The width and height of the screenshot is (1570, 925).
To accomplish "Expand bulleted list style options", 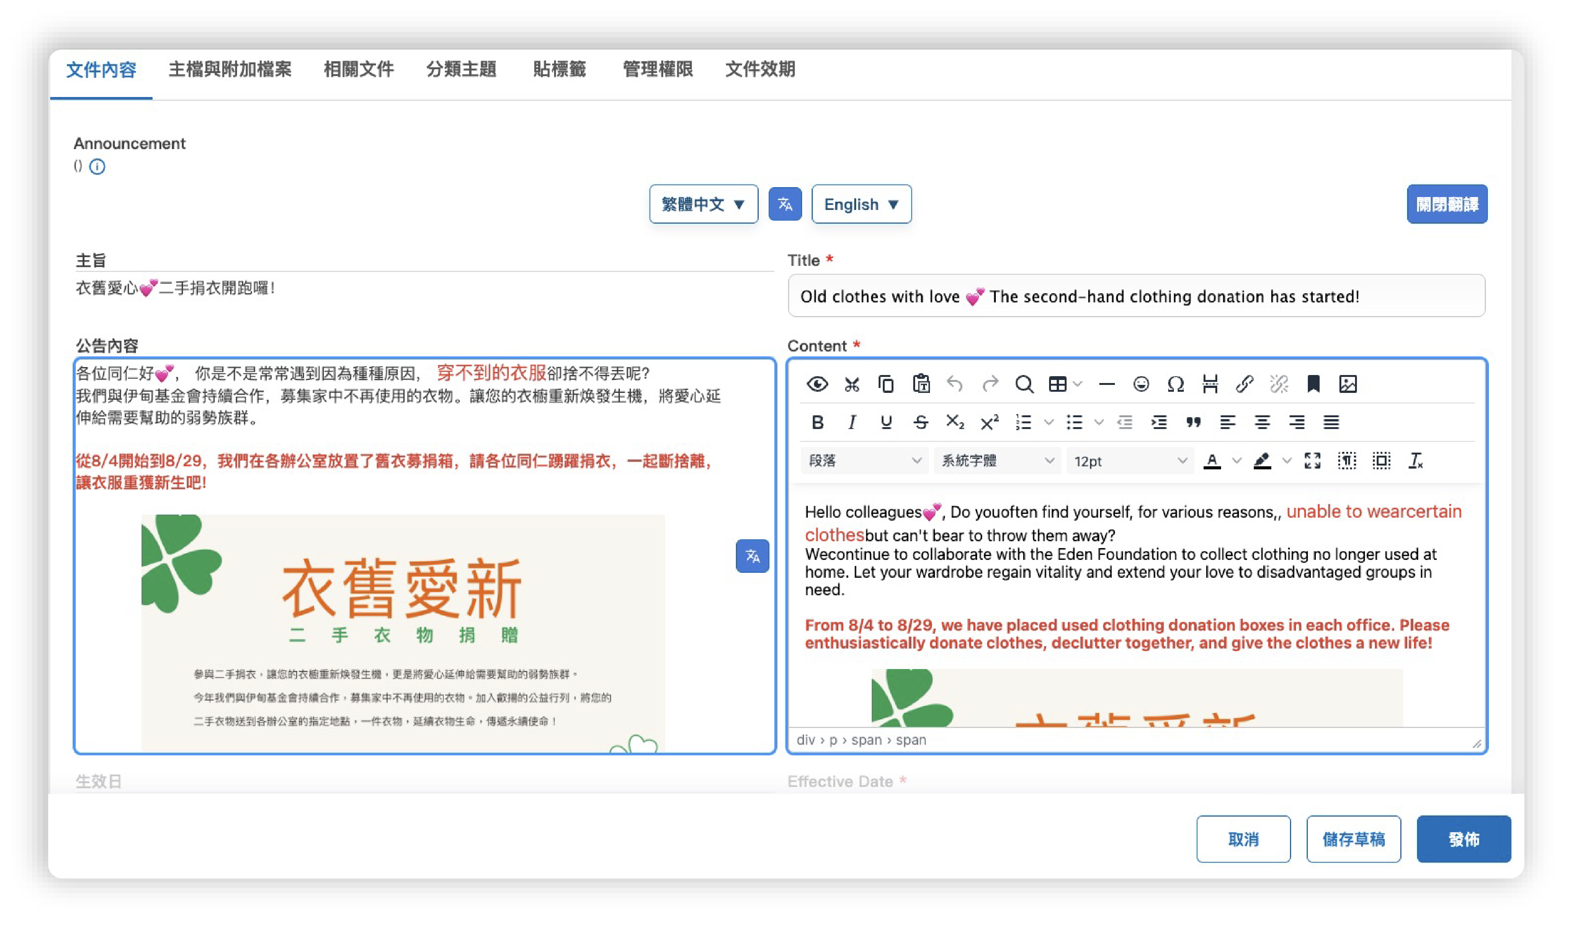I will pyautogui.click(x=1099, y=423).
